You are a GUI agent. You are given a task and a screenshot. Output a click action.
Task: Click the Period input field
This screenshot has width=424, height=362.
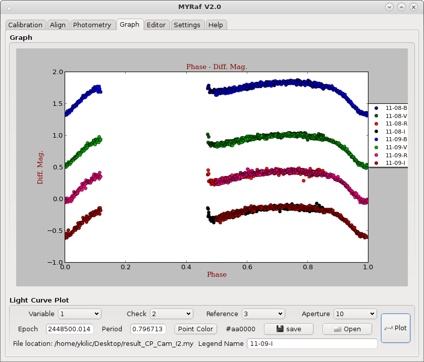pyautogui.click(x=148, y=329)
